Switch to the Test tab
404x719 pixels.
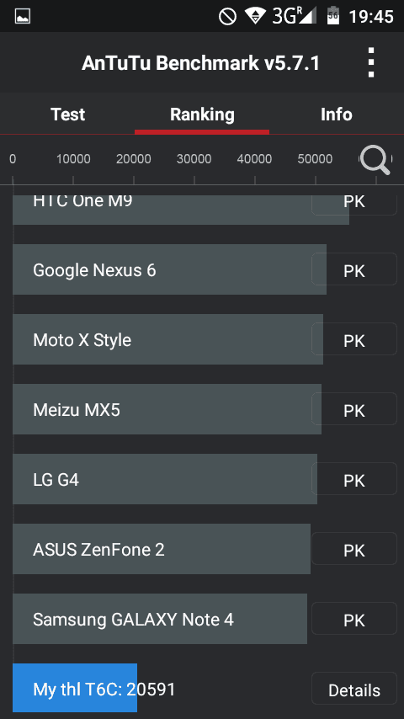[x=67, y=115]
